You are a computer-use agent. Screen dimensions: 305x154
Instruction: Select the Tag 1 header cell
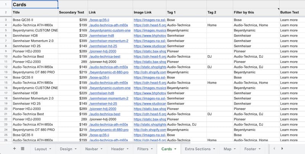[x=186, y=12]
